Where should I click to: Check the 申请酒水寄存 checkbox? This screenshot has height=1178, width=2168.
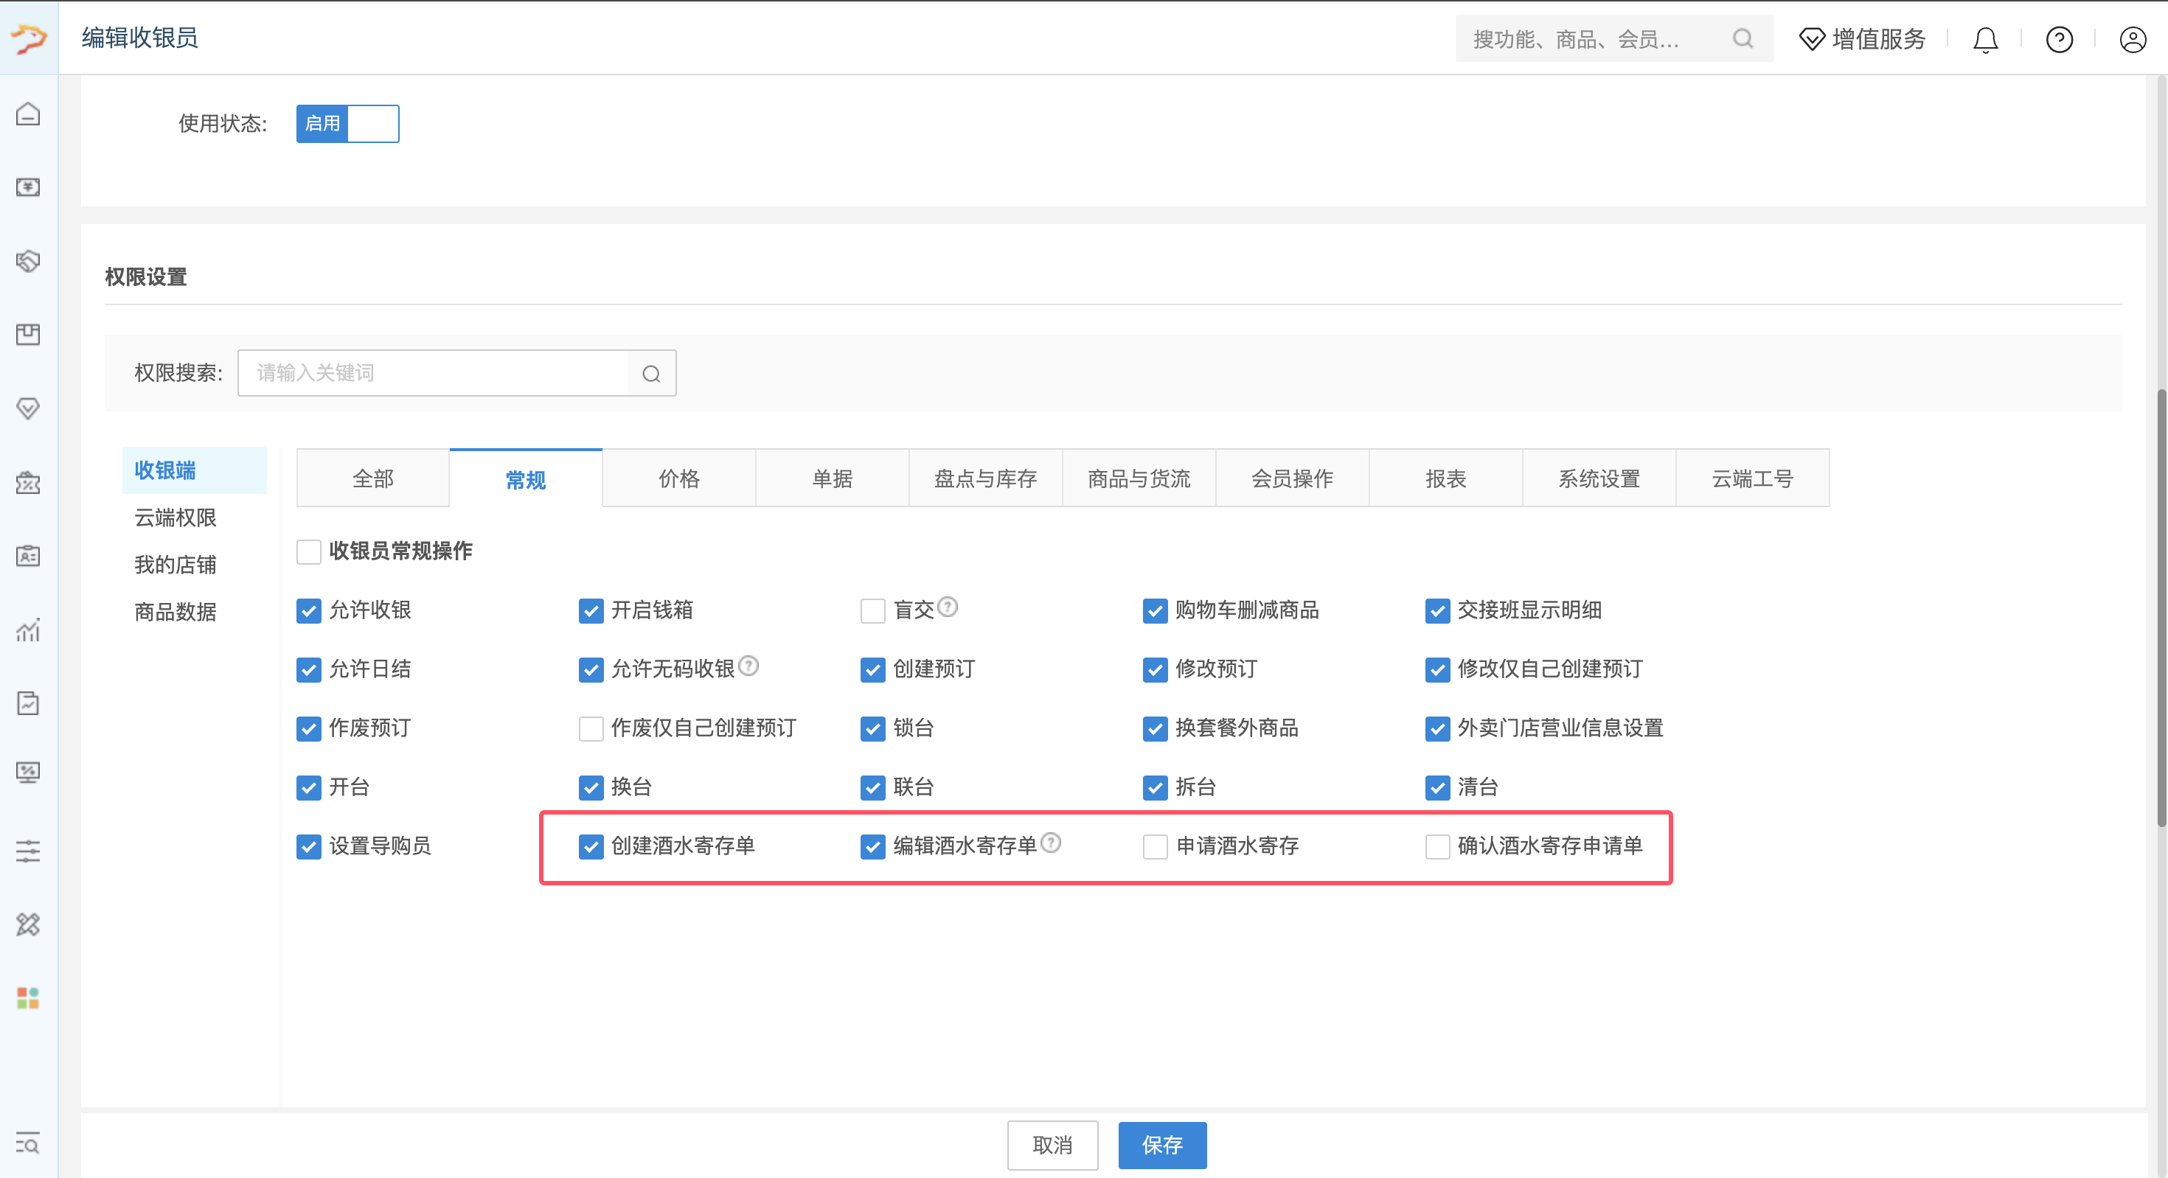click(x=1155, y=846)
